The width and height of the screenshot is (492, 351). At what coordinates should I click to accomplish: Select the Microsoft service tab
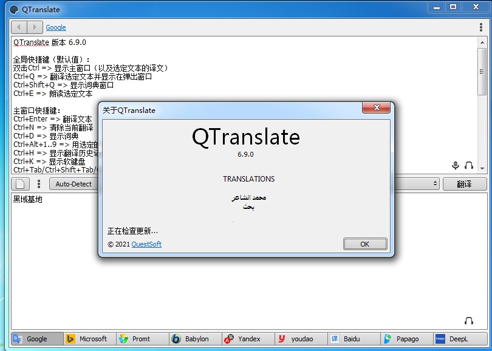point(90,339)
